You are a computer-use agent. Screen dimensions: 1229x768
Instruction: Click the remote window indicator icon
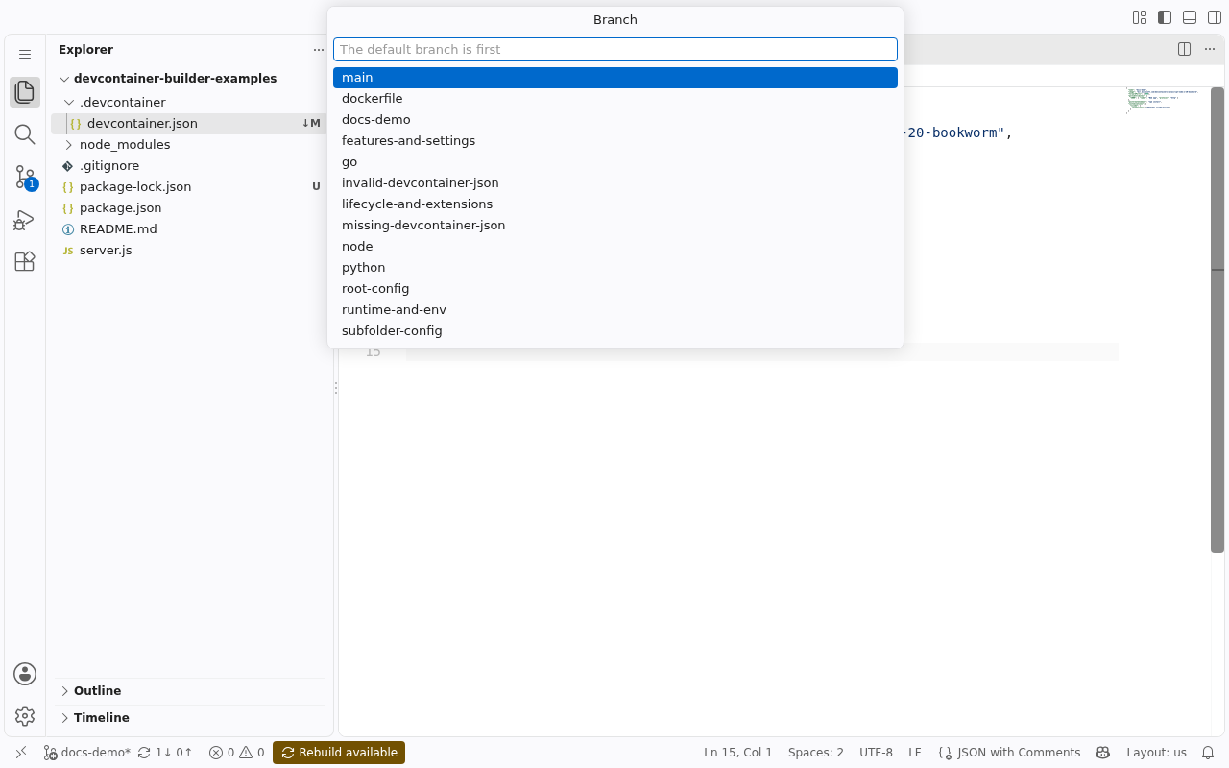pyautogui.click(x=21, y=753)
